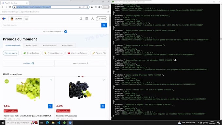Open Chrome labs flask icon
The height and width of the screenshot is (125, 222).
click(92, 7)
